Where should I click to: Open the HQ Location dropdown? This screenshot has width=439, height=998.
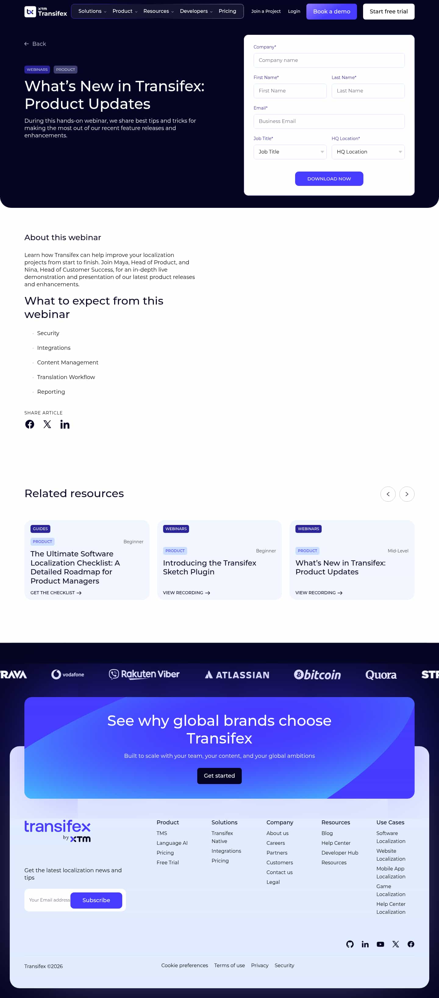(x=368, y=152)
